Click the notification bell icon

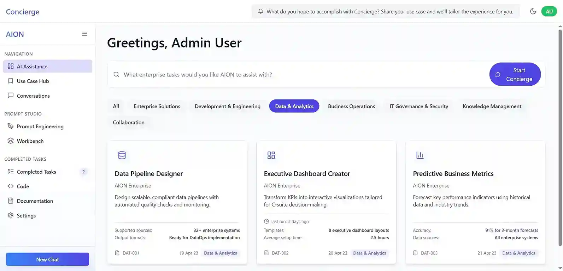tap(260, 11)
